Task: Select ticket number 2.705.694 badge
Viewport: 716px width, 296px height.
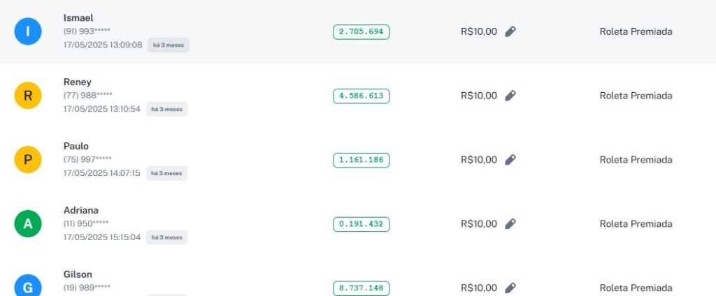Action: point(361,31)
